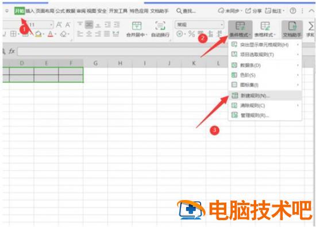
Task: Open the 未同步 cloud sync menu
Action: point(230,11)
